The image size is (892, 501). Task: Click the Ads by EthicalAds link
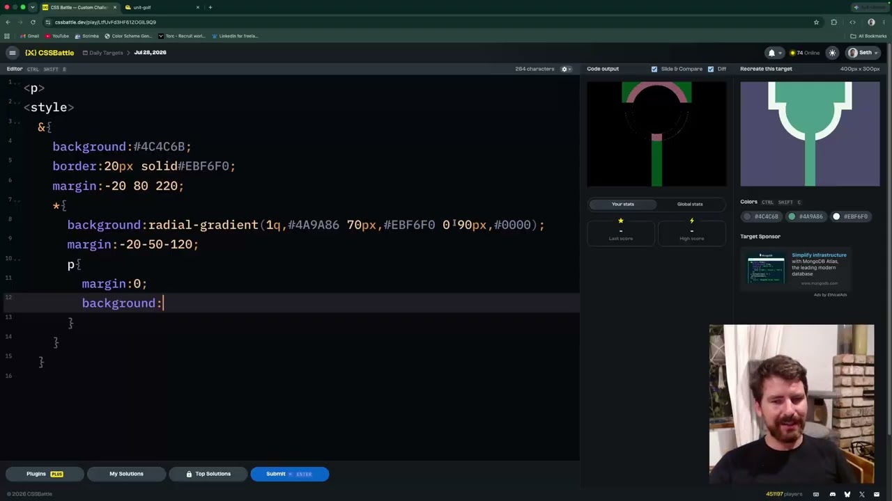pos(830,294)
